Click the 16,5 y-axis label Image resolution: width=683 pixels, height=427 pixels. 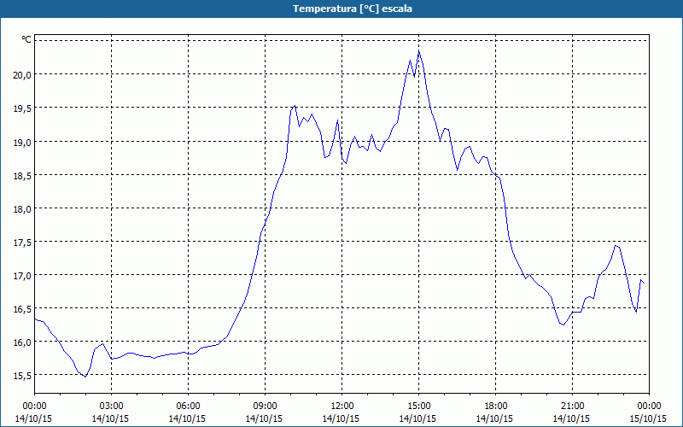pyautogui.click(x=23, y=309)
